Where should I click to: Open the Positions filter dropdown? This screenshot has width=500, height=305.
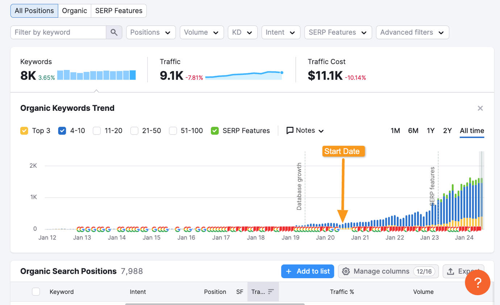click(x=151, y=32)
